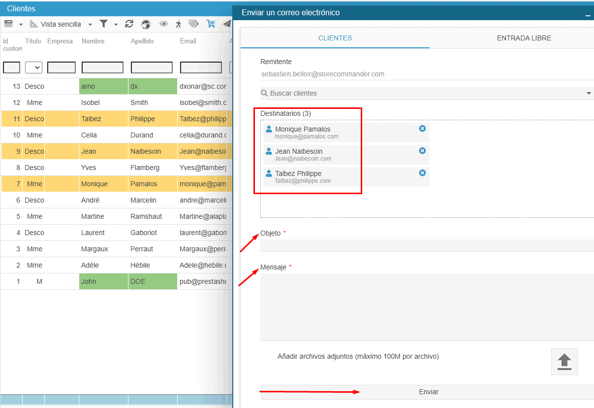Select the CLIENTES tab

335,38
